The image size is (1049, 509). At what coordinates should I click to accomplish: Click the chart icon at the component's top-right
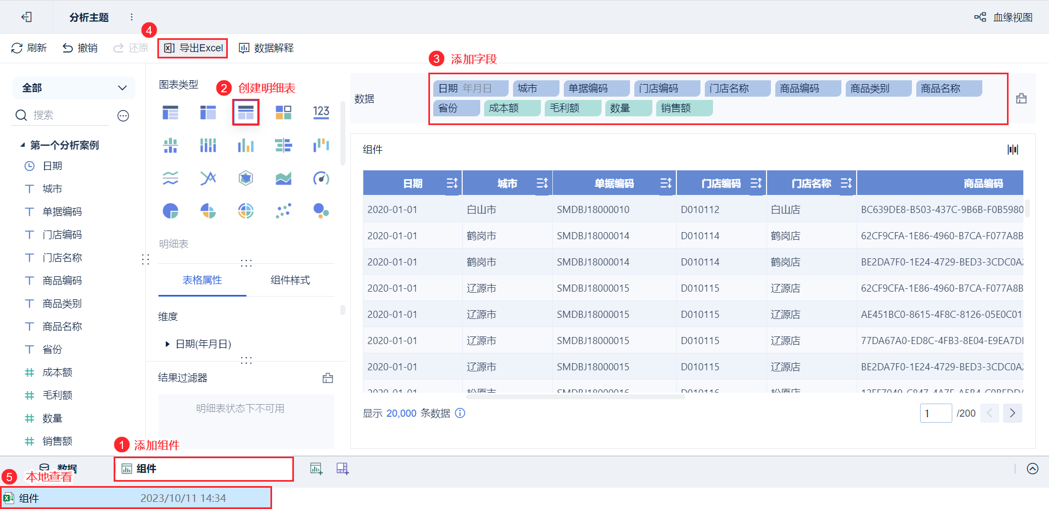[1013, 150]
